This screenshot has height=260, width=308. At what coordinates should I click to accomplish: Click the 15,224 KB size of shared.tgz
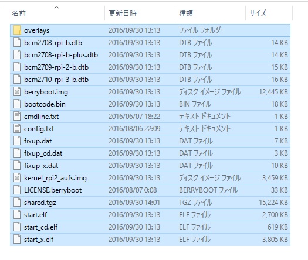273,203
